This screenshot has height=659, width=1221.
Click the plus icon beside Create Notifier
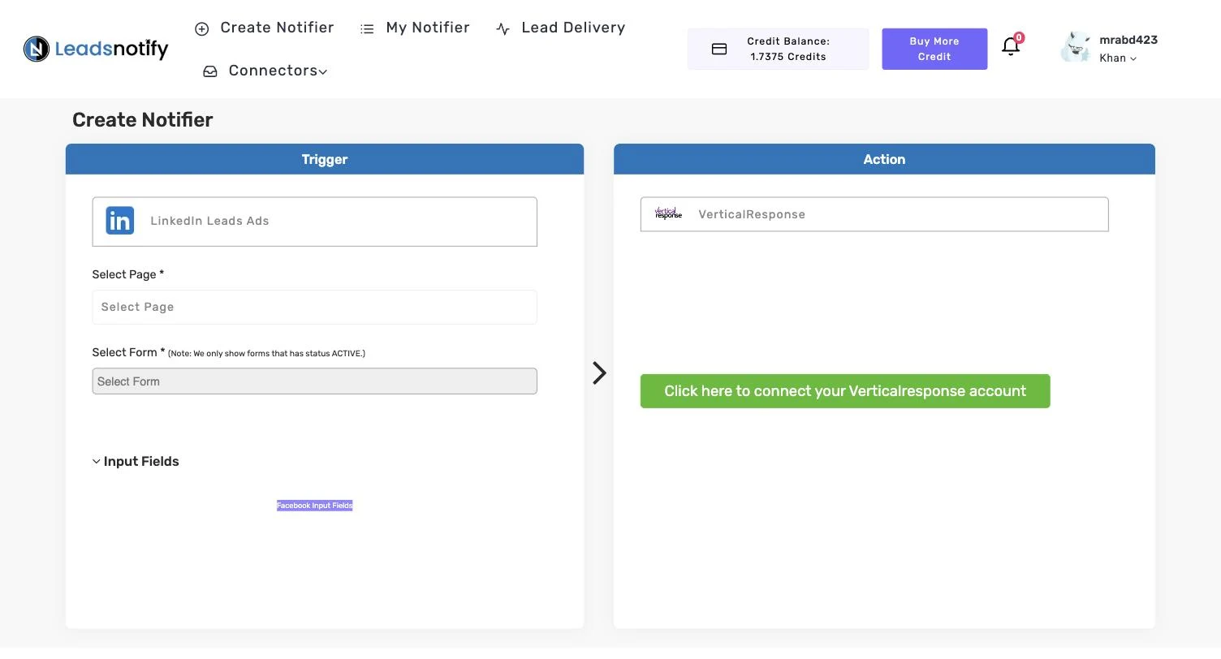202,28
